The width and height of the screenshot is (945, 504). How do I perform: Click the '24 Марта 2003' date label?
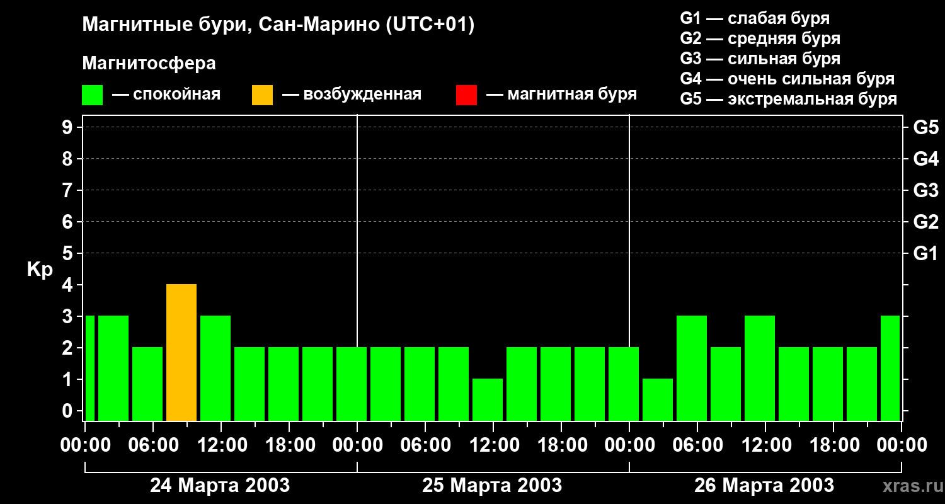coord(220,485)
